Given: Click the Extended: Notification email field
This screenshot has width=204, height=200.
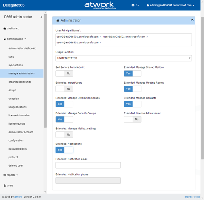Looking at the screenshot, I should click(88, 165).
